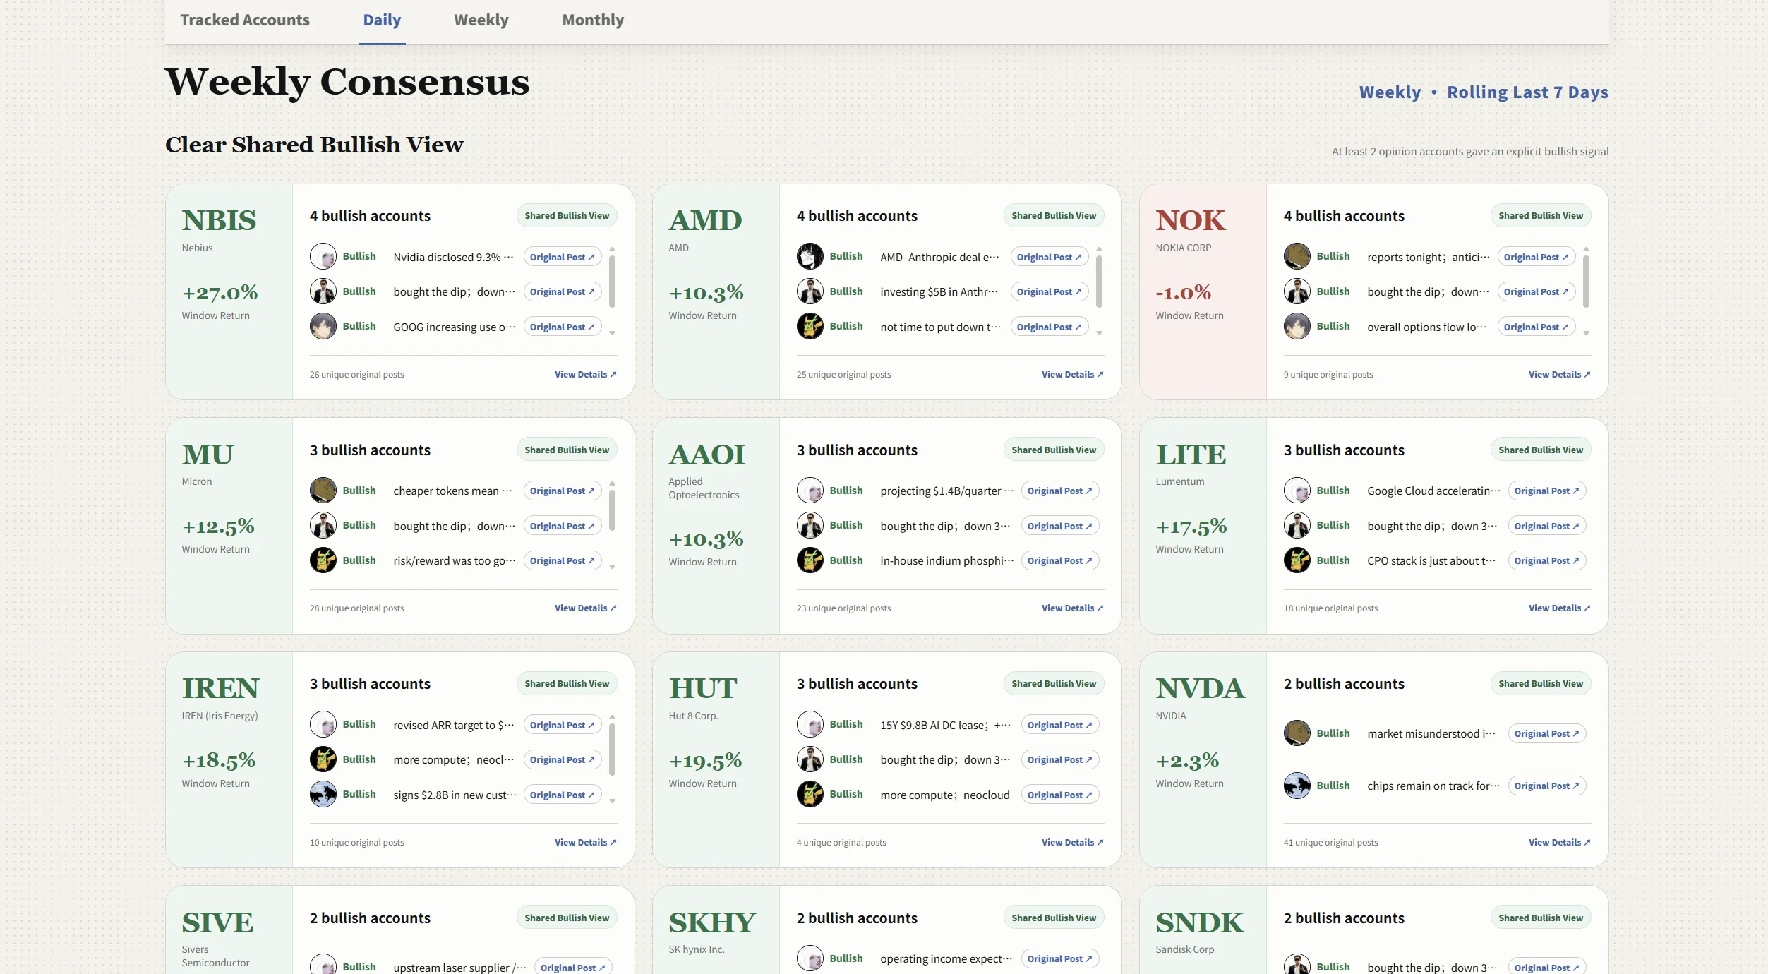Click second account avatar in MU card
1768x974 pixels.
tap(323, 525)
